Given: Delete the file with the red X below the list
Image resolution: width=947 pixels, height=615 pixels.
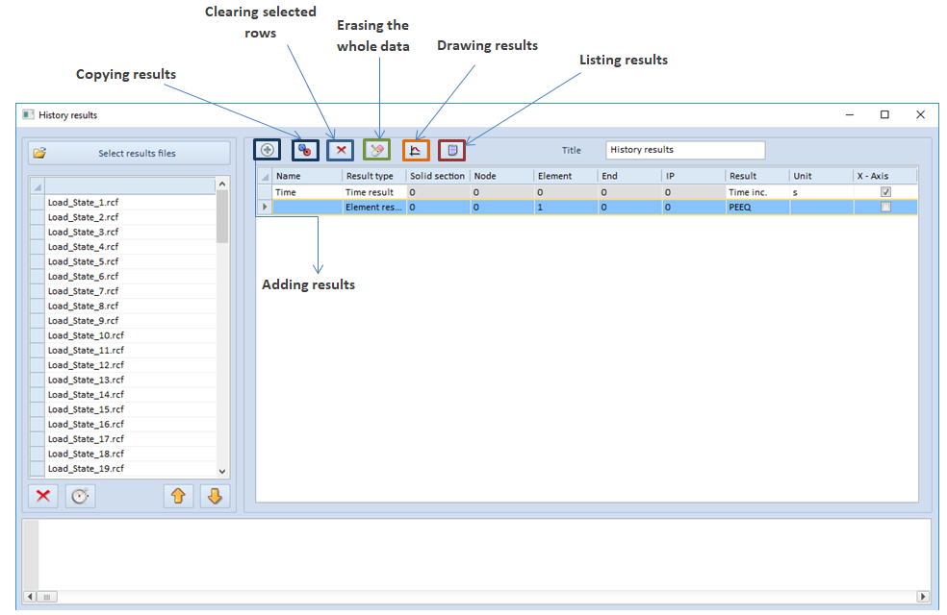Looking at the screenshot, I should point(42,496).
